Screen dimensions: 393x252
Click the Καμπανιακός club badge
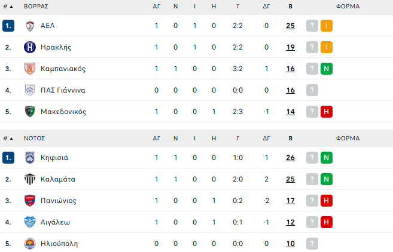(x=30, y=69)
